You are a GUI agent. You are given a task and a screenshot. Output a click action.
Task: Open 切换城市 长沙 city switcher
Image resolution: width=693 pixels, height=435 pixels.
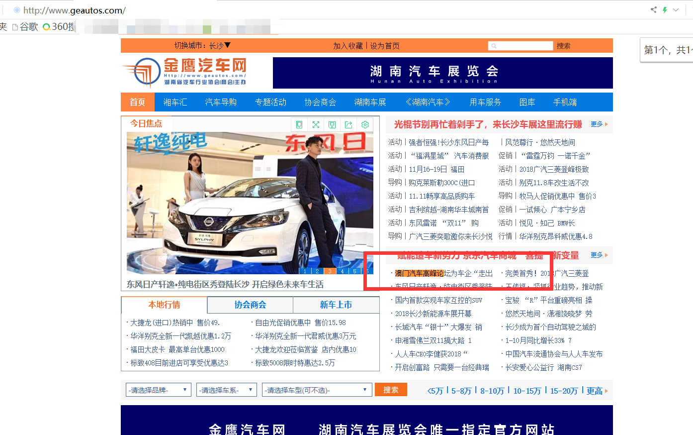202,45
